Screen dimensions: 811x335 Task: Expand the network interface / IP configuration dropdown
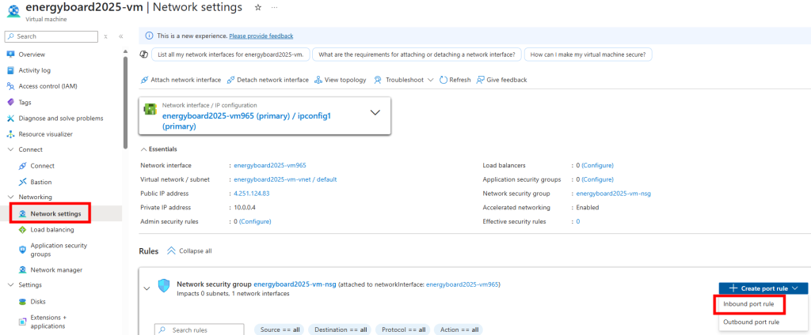(375, 112)
